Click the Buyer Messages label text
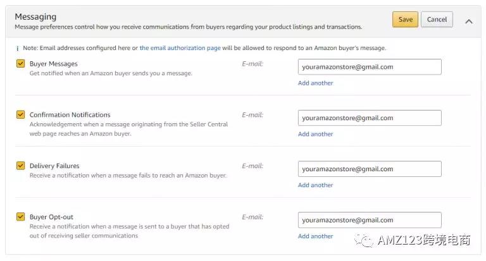Viewport: 486px width, 261px height. 54,64
